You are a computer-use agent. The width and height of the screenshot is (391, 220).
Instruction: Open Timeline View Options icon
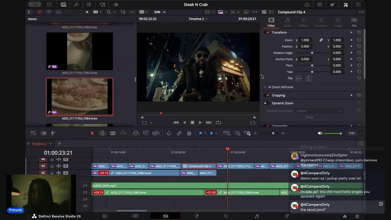pos(33,133)
